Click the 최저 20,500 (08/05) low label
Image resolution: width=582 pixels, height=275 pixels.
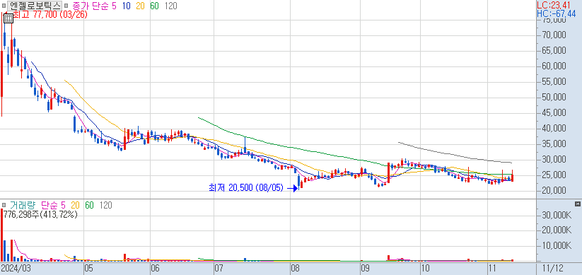point(246,188)
